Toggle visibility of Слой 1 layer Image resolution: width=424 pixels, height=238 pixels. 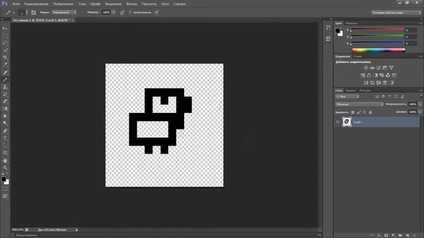(337, 122)
